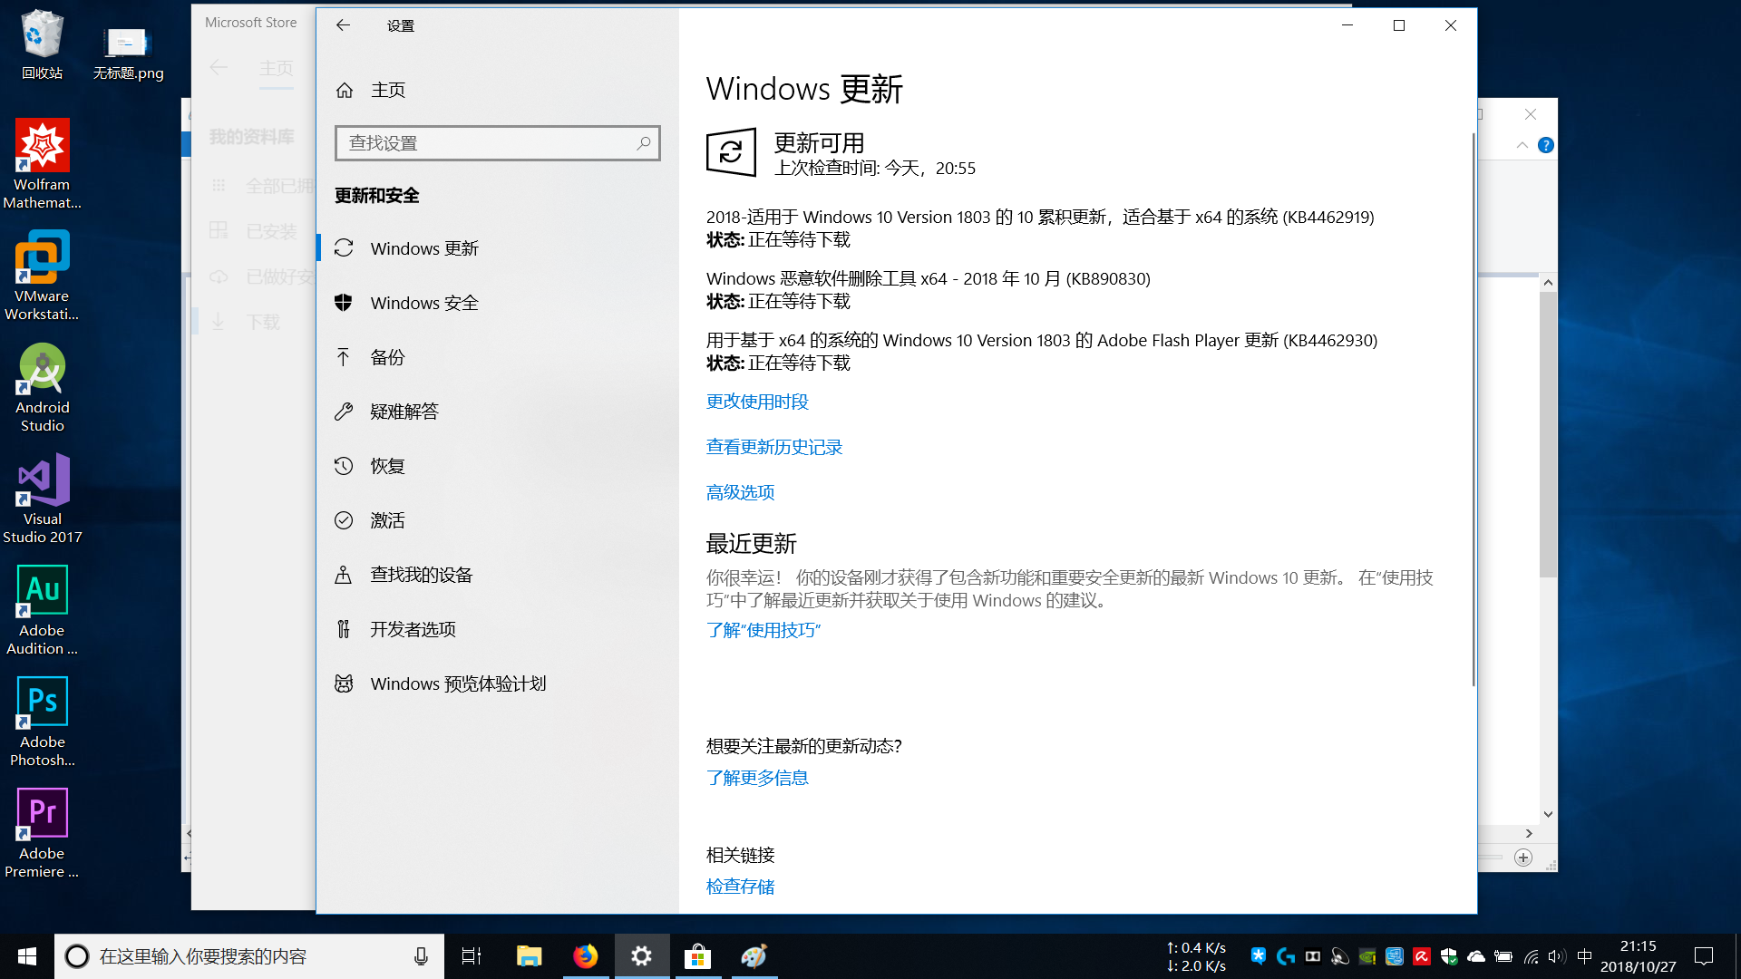Select Visual Studio 2017 desktop shortcut
The image size is (1741, 979).
coord(42,499)
